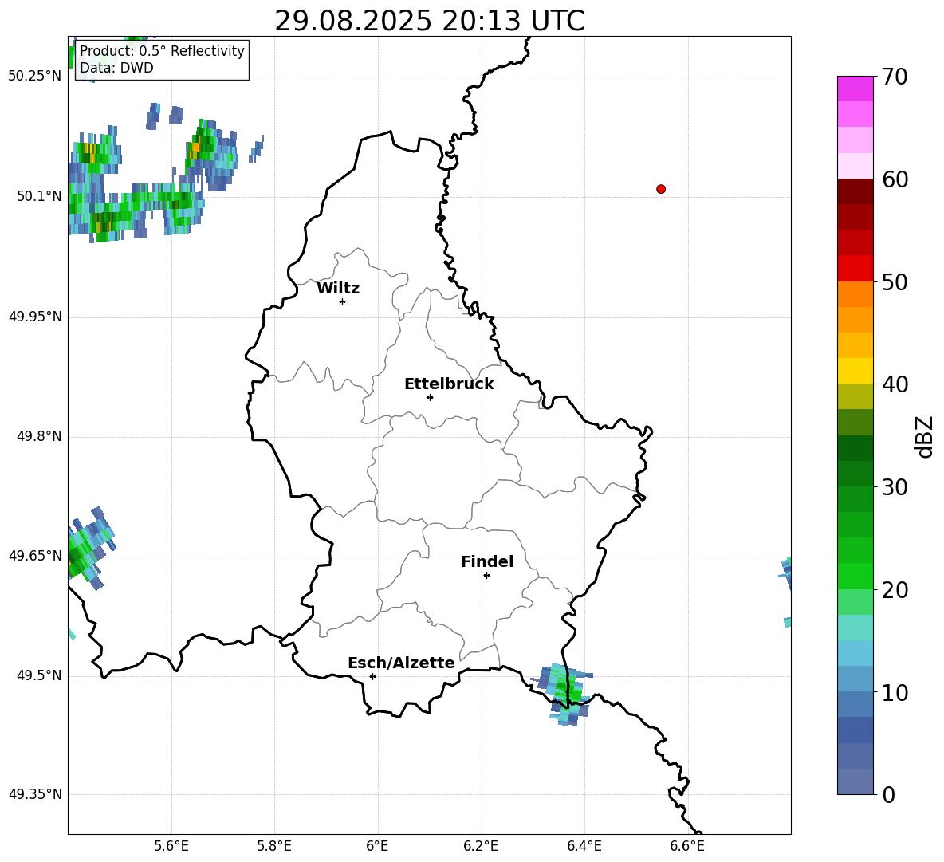Click the colorbar label 20
The height and width of the screenshot is (862, 944).
click(x=895, y=589)
